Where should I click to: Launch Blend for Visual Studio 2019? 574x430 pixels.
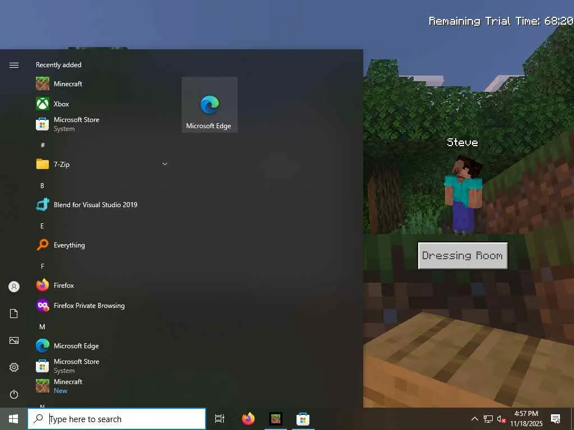pyautogui.click(x=103, y=205)
